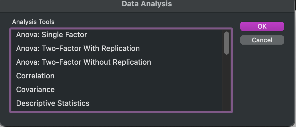The height and width of the screenshot is (127, 296).
Task: Dismiss the dialog with Cancel
Action: point(262,40)
